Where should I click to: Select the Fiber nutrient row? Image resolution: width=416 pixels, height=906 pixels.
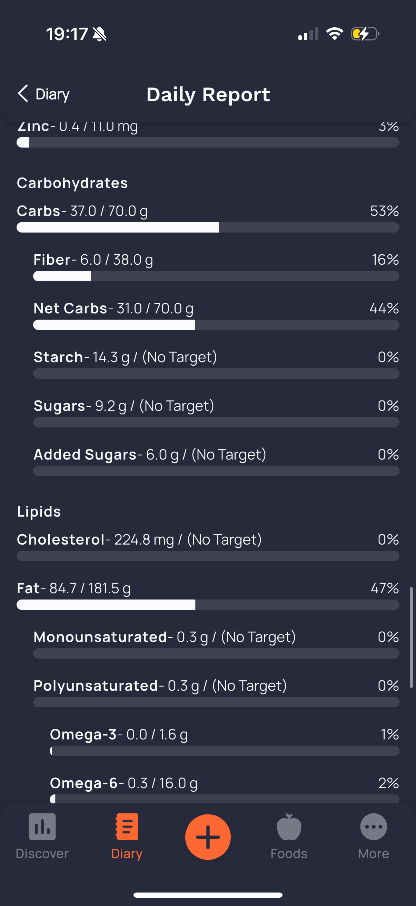(x=93, y=260)
